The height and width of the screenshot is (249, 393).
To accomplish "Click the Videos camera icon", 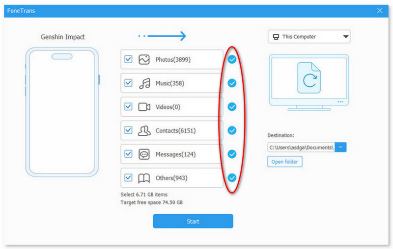I will click(x=144, y=107).
